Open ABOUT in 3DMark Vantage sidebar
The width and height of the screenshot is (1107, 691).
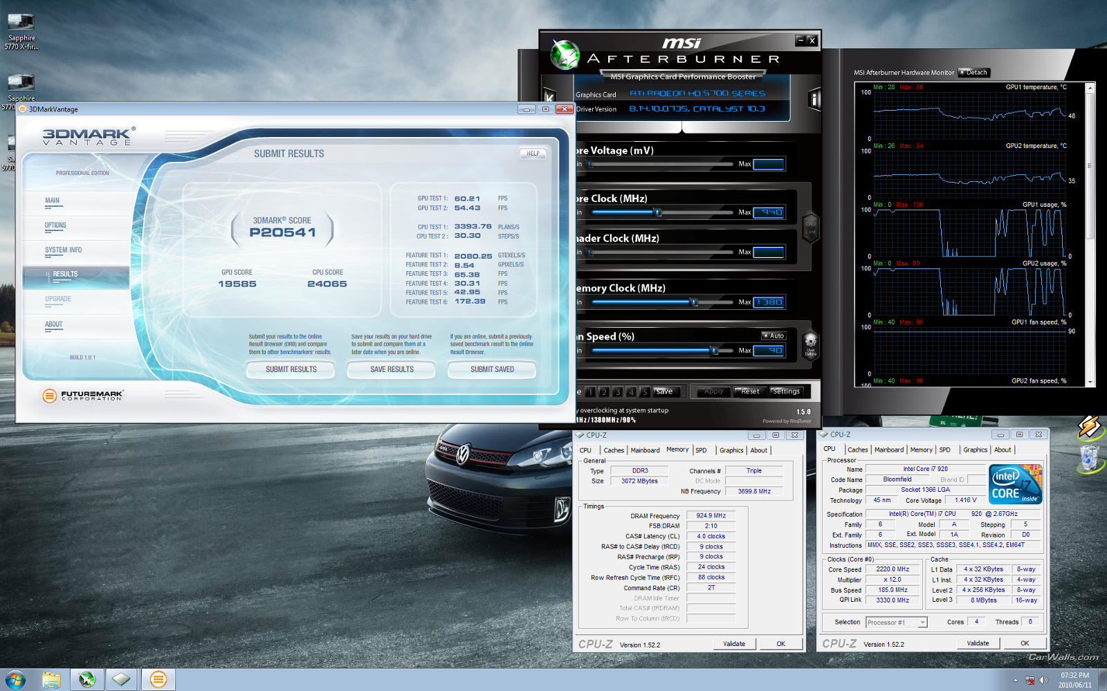point(53,324)
